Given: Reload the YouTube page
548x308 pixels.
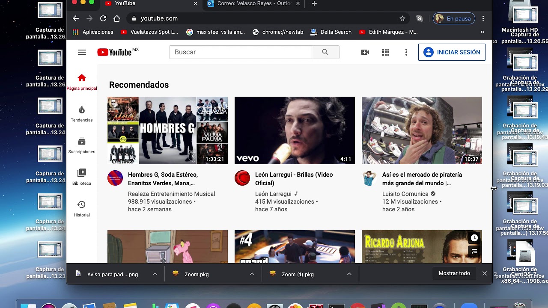Looking at the screenshot, I should click(103, 18).
